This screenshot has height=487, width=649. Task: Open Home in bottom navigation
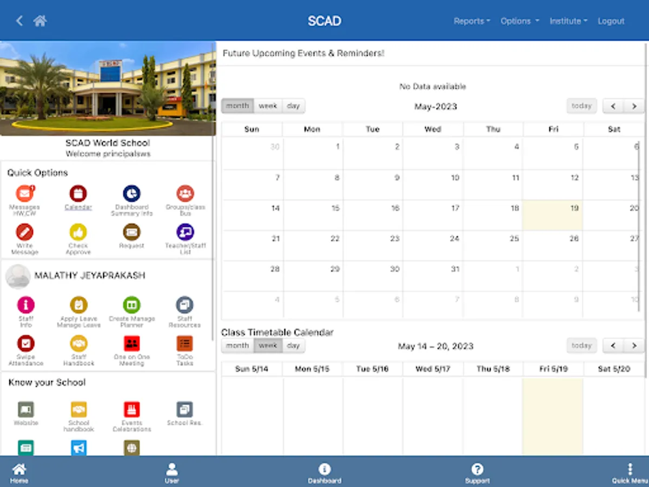pyautogui.click(x=19, y=473)
